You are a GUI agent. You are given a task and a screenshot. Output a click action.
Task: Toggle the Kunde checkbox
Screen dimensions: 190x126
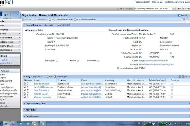tap(78, 61)
